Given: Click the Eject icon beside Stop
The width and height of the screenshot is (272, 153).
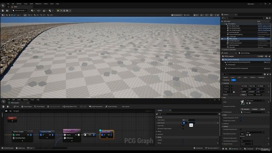Looking at the screenshot, I should [67, 11].
